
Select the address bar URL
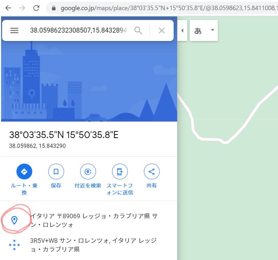pyautogui.click(x=169, y=8)
